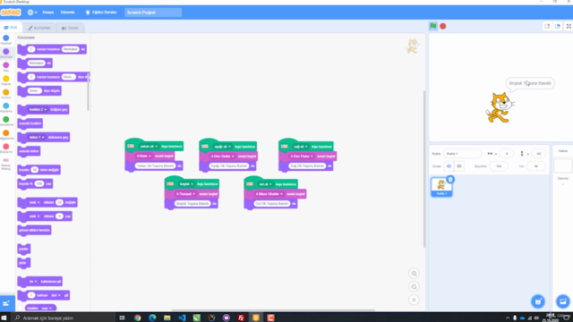The width and height of the screenshot is (573, 322).
Task: Open Eğitici Dersler tutorials
Action: (101, 13)
